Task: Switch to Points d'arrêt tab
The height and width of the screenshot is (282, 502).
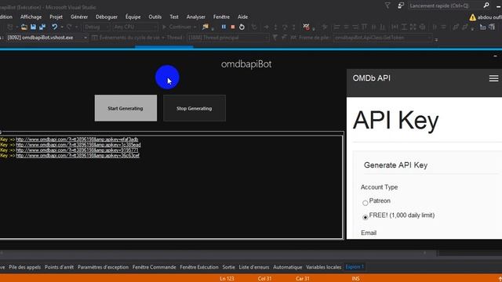Action: click(59, 267)
